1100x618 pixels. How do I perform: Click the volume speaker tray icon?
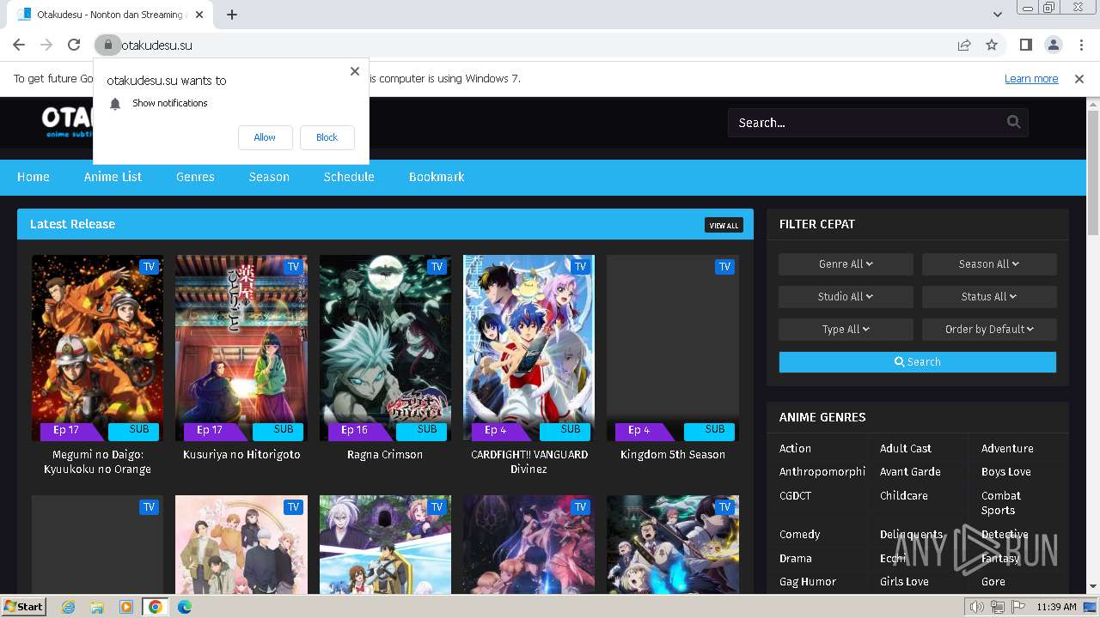(x=976, y=607)
